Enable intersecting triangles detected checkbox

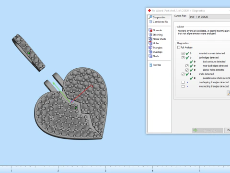183,86
